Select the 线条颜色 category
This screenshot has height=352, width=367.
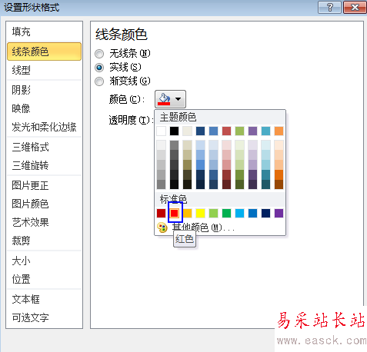[x=44, y=51]
